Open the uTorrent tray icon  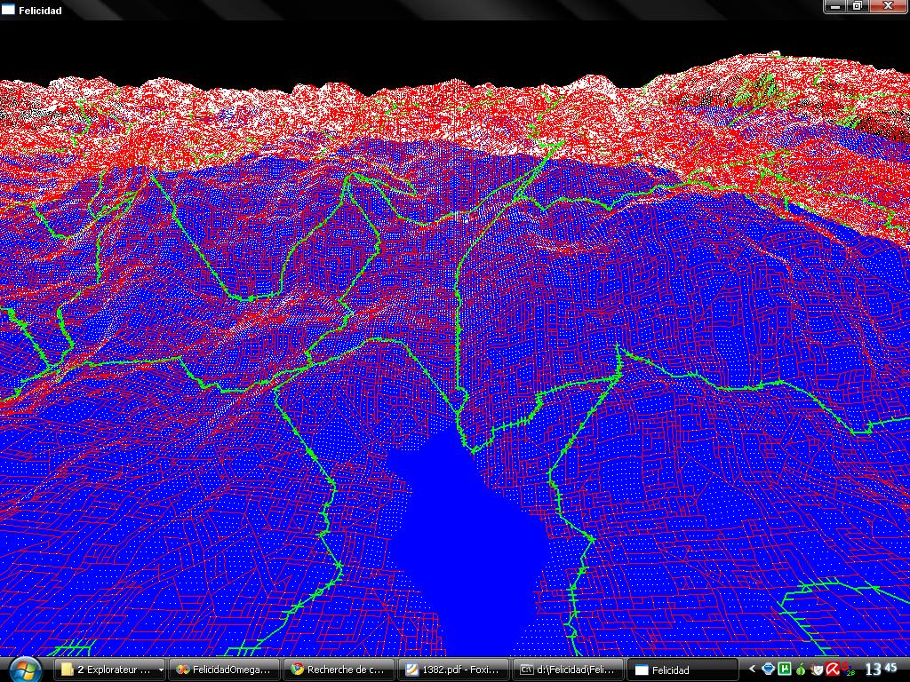coord(785,669)
